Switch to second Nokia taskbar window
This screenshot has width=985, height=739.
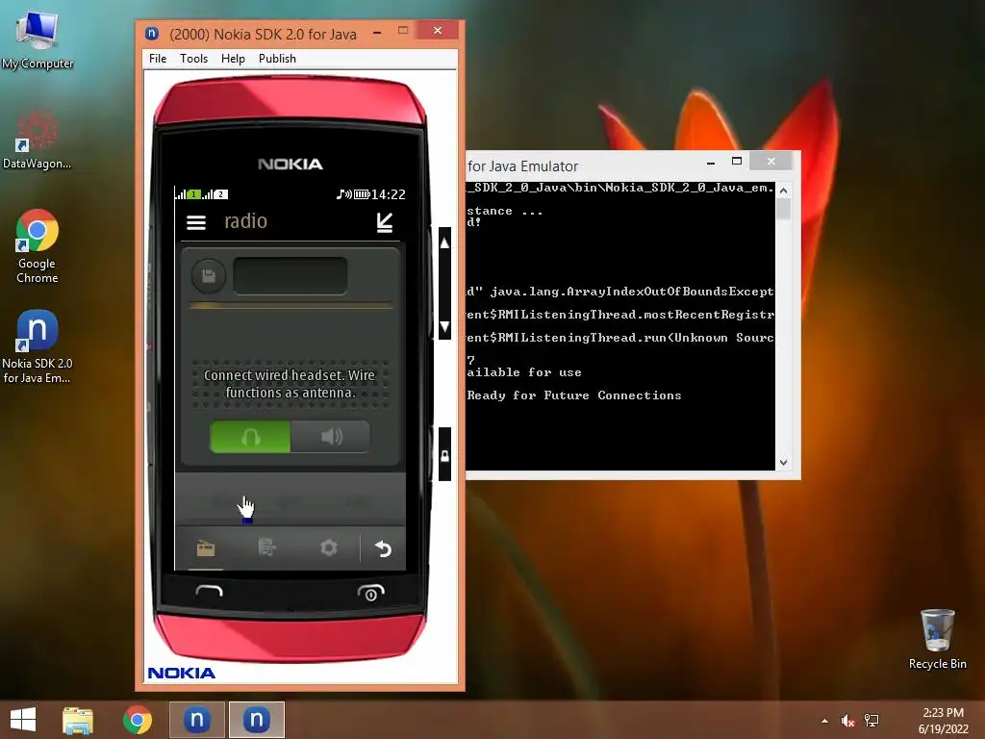tap(256, 720)
